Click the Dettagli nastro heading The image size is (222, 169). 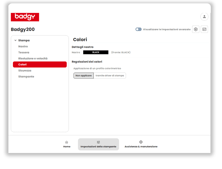coord(82,47)
